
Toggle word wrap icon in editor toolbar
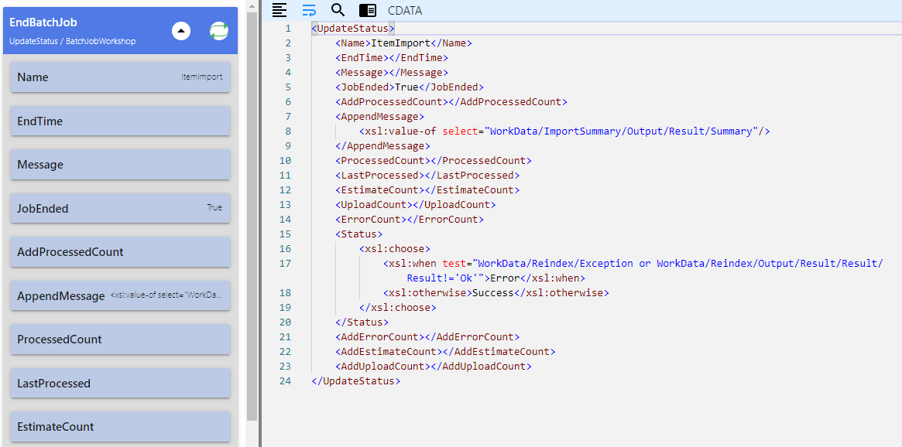pos(309,9)
